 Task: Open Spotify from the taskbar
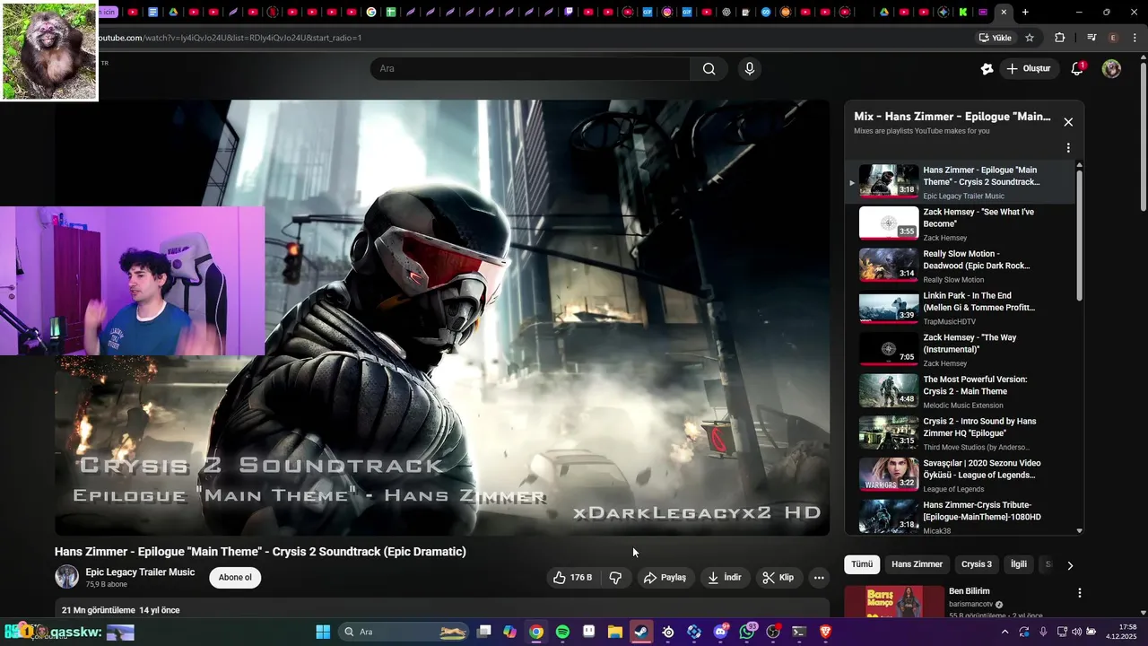click(x=562, y=632)
